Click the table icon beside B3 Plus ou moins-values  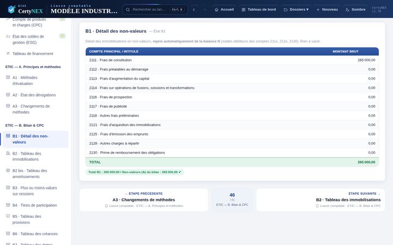pos(8,187)
